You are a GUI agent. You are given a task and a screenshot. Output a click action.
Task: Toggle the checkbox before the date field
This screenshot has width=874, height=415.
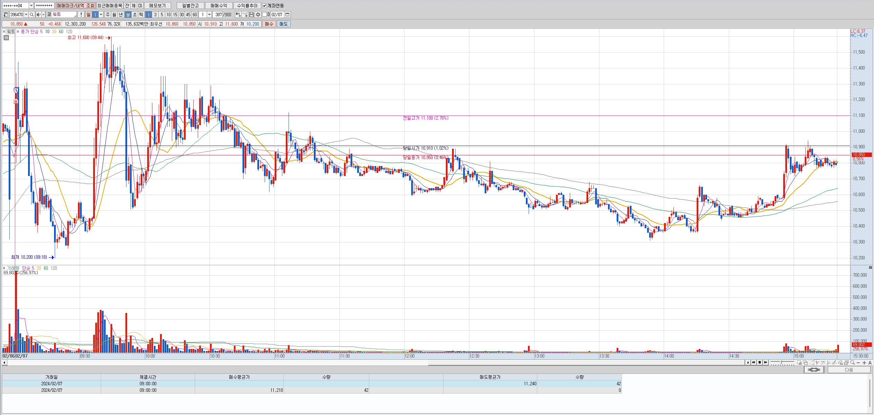tap(265, 15)
